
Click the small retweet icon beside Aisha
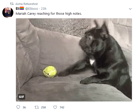pyautogui.click(x=12, y=4)
